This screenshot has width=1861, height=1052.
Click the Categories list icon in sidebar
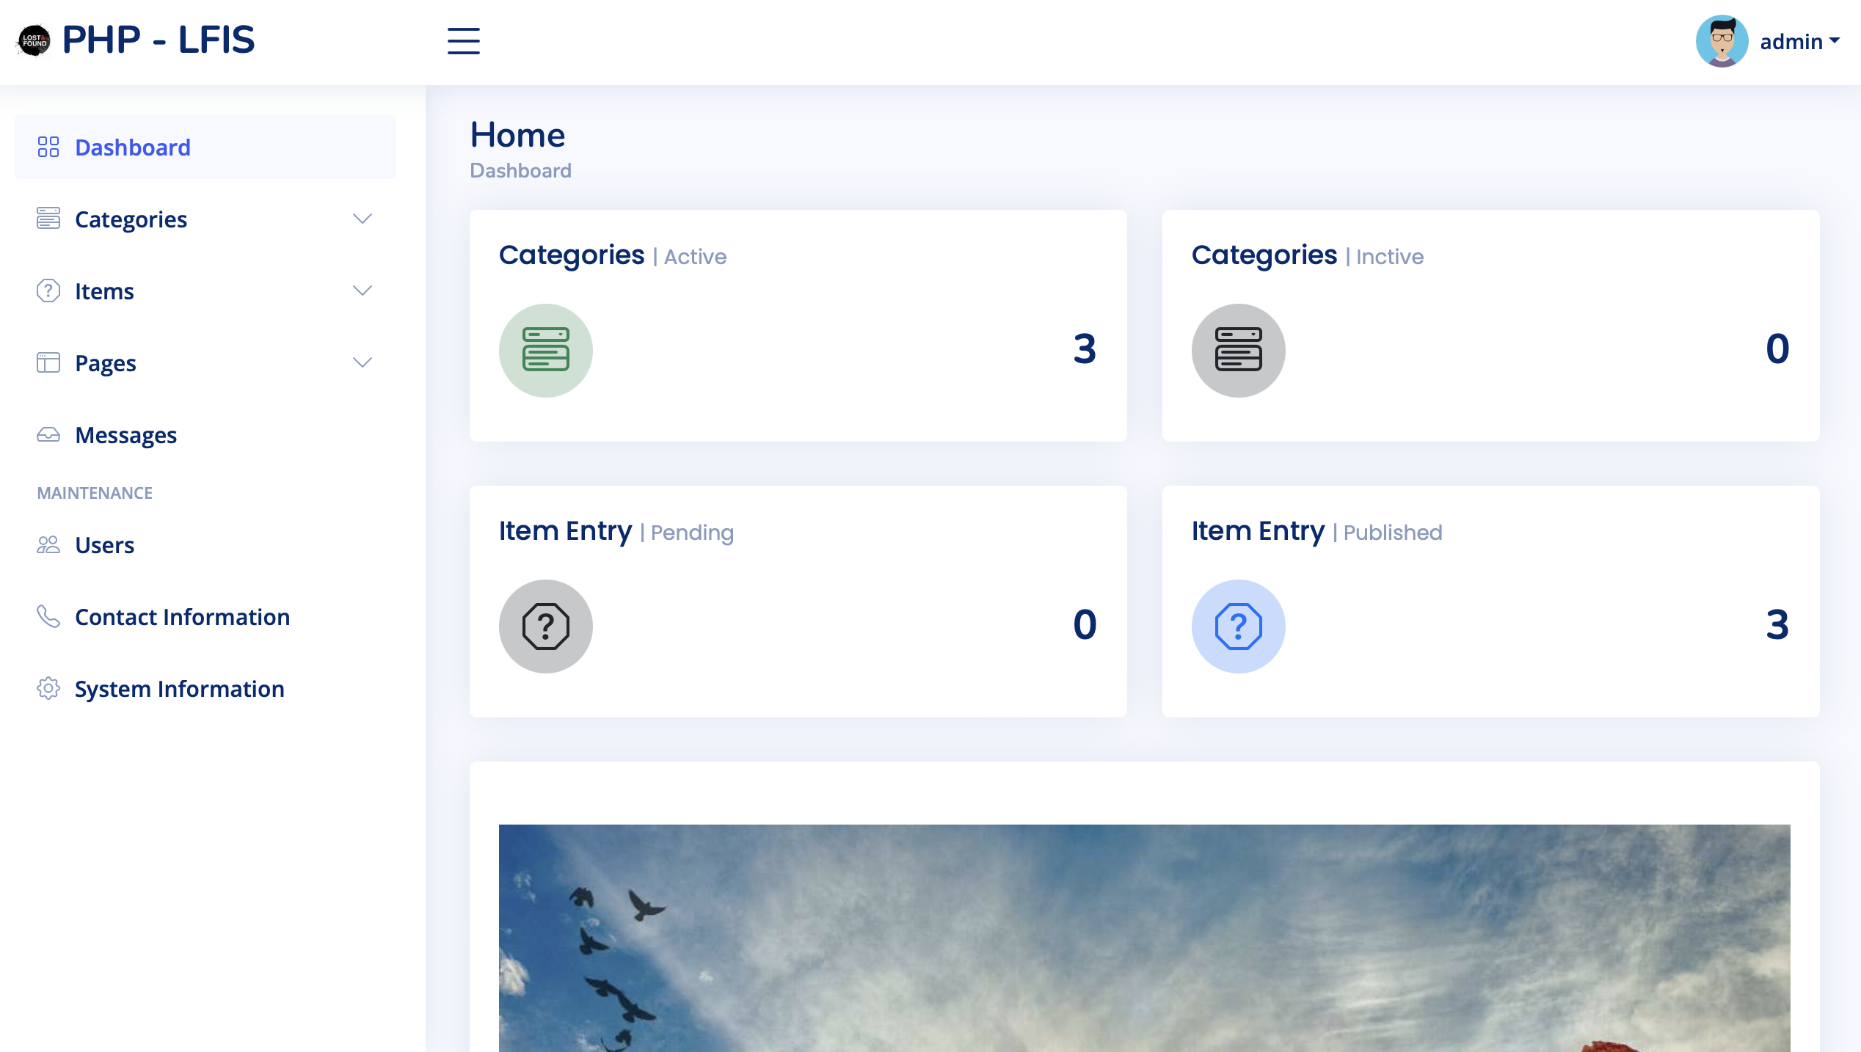pyautogui.click(x=48, y=218)
